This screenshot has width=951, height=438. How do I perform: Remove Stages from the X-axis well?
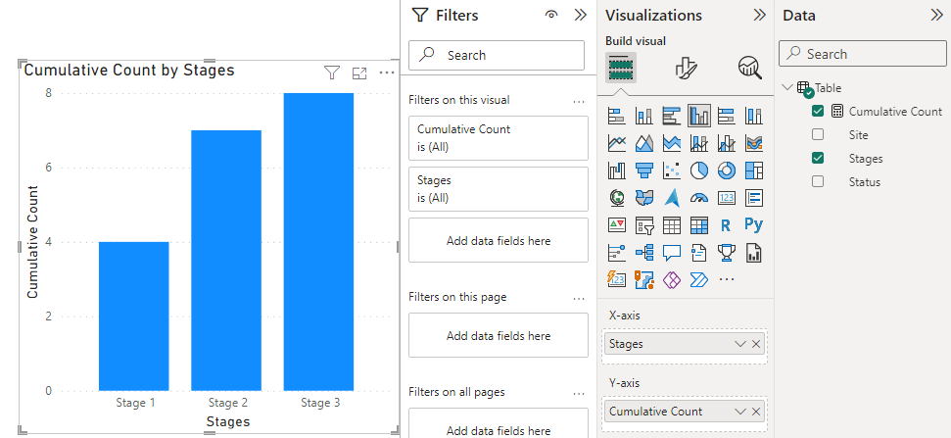click(756, 344)
